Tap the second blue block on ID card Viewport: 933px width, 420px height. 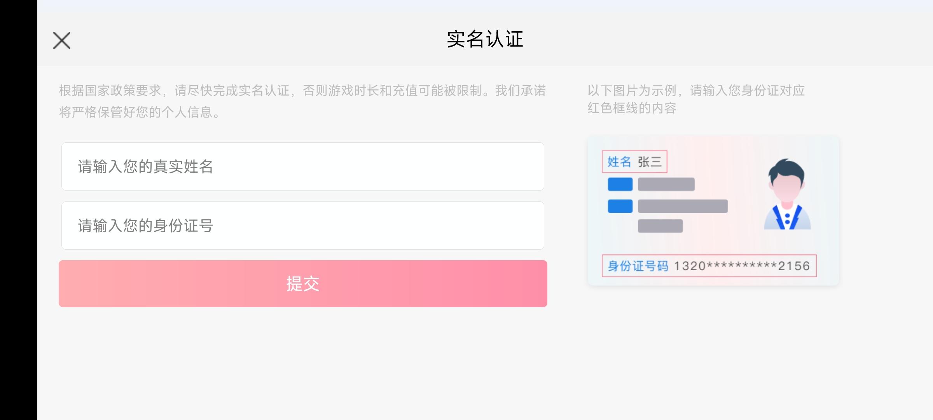pos(620,206)
